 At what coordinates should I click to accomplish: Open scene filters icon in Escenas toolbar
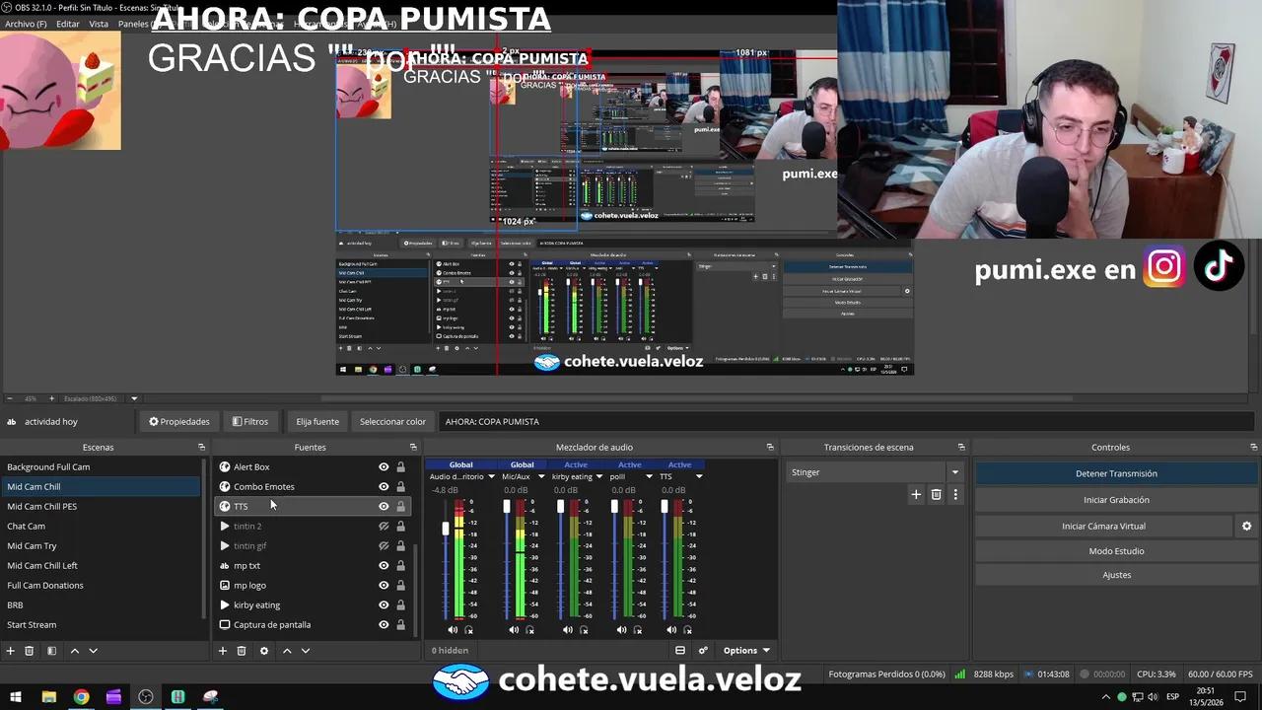click(x=51, y=651)
